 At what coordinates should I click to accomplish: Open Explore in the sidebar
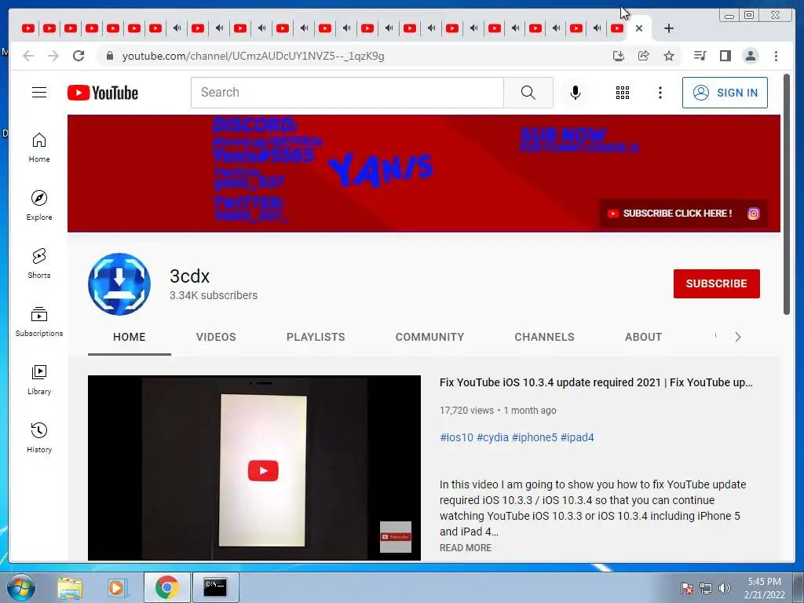point(39,206)
